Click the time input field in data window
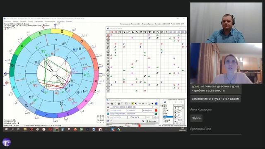The width and height of the screenshot is (265, 149). pyautogui.click(x=134, y=111)
